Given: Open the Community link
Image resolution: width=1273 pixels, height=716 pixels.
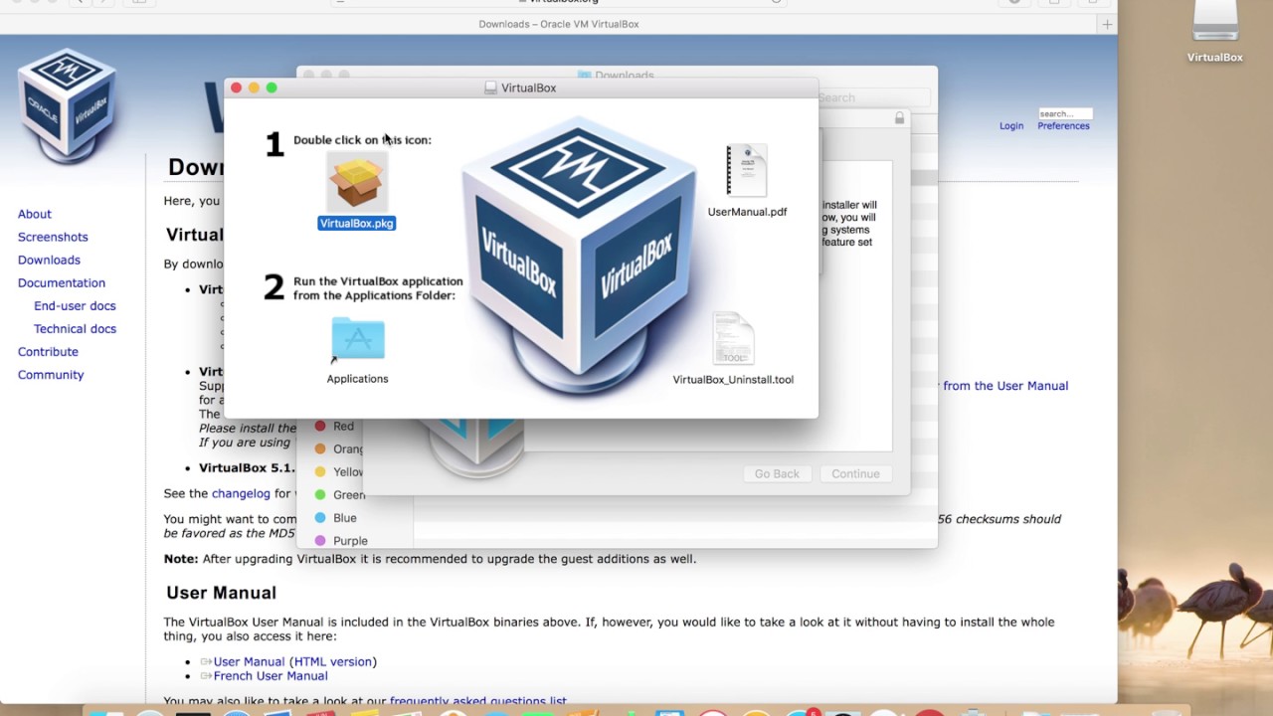Looking at the screenshot, I should tap(51, 374).
